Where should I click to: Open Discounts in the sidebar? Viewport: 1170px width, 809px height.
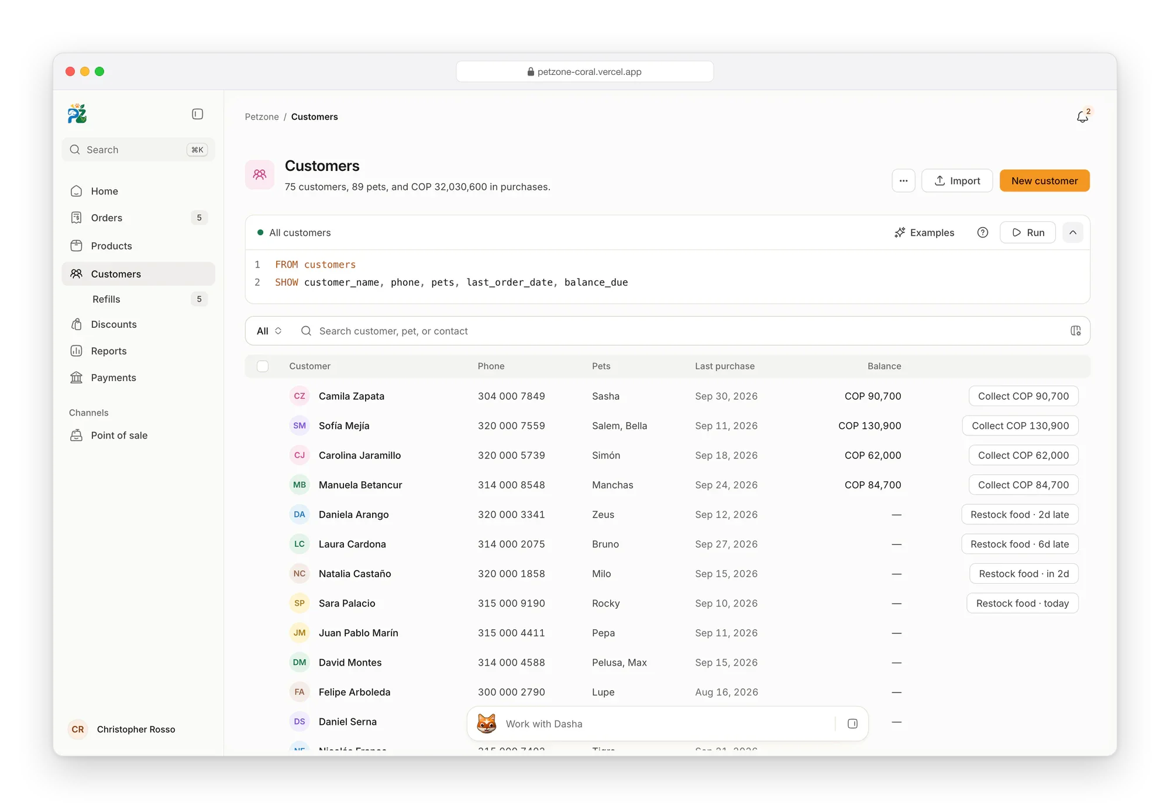(x=138, y=324)
